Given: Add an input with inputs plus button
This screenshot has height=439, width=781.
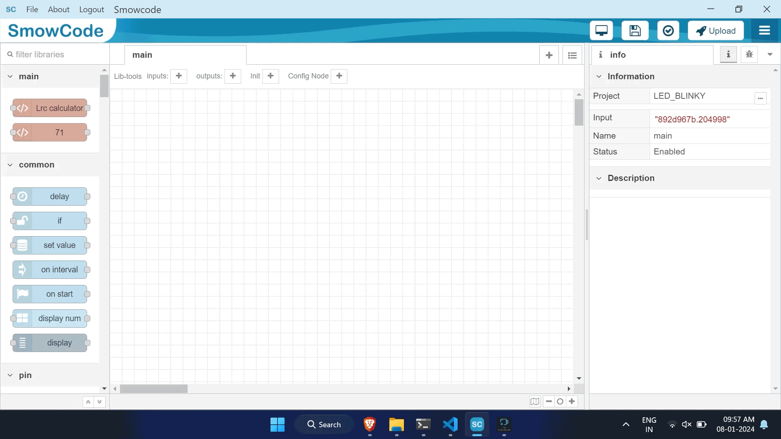Looking at the screenshot, I should pos(179,76).
